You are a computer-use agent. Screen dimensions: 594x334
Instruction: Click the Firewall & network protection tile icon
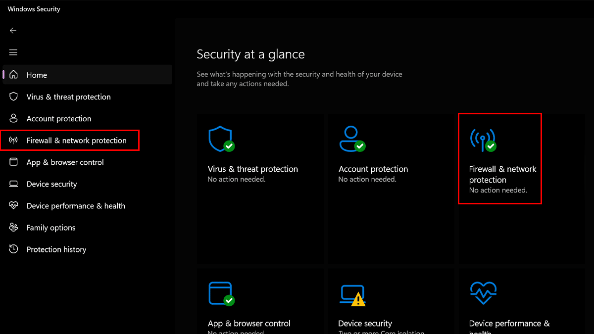click(483, 140)
